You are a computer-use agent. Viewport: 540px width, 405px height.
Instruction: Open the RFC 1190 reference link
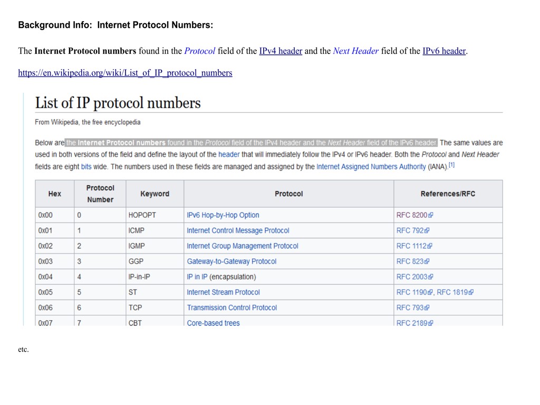411,292
